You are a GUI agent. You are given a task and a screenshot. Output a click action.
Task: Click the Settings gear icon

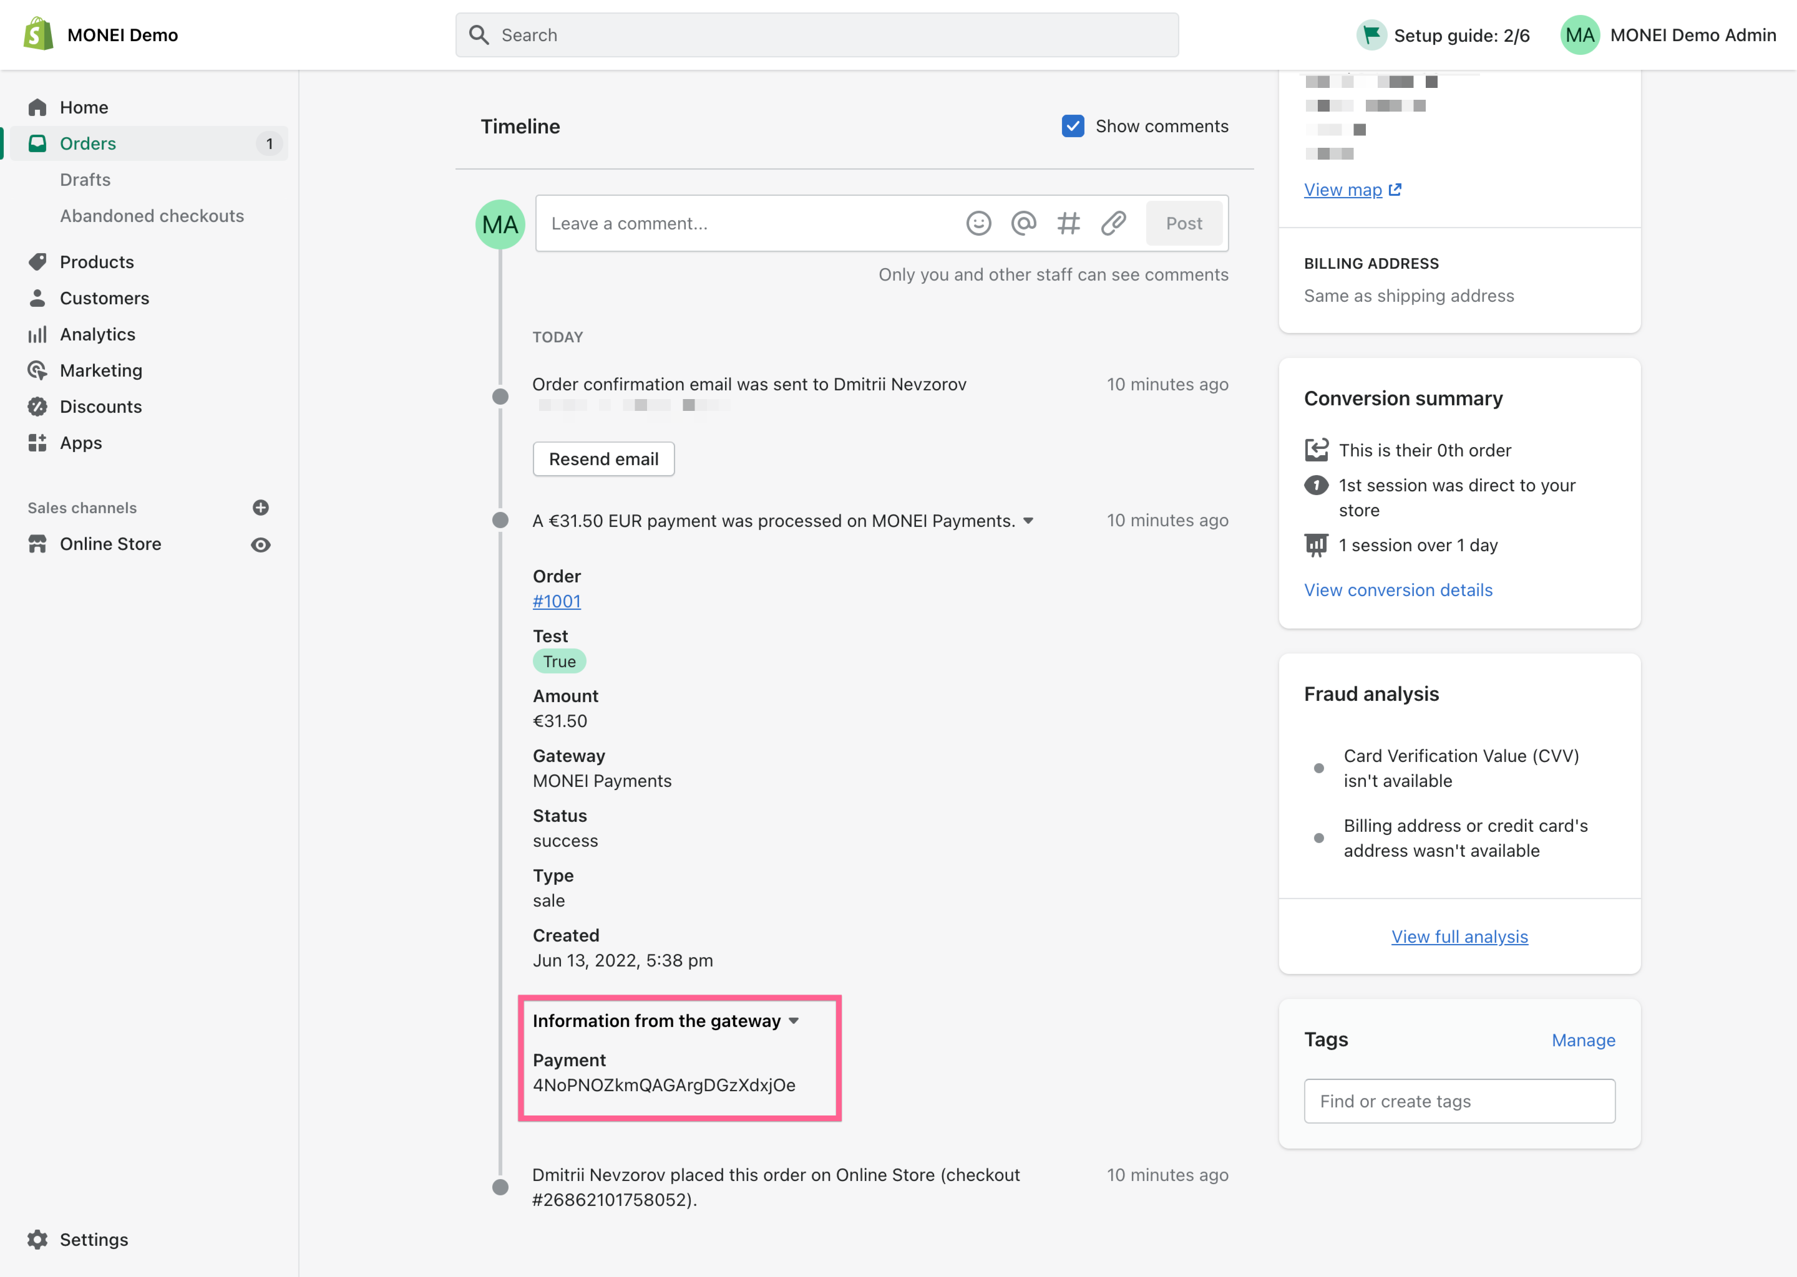tap(37, 1239)
